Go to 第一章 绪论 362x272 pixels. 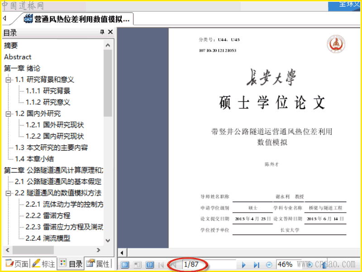pyautogui.click(x=22, y=68)
